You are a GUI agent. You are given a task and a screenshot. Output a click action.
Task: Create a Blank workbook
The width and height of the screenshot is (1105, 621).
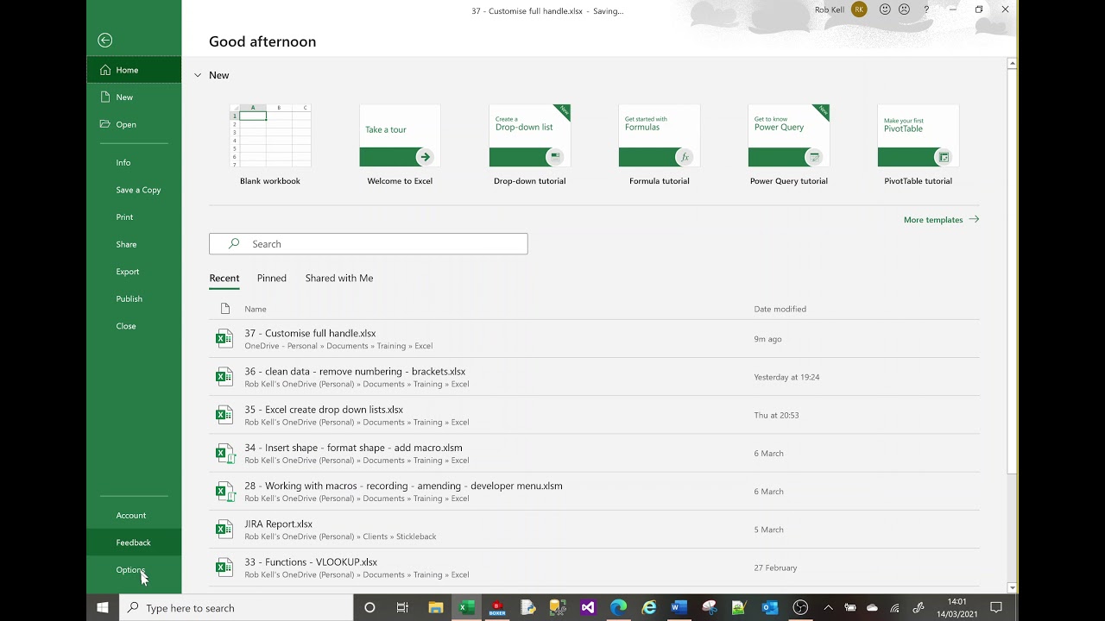(270, 145)
